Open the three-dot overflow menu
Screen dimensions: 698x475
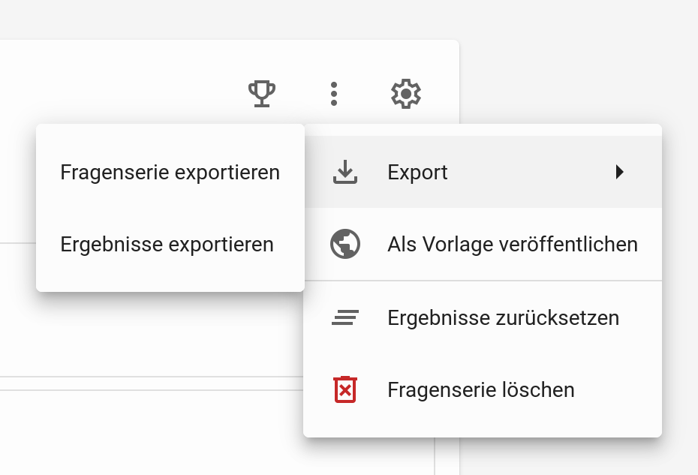(333, 94)
